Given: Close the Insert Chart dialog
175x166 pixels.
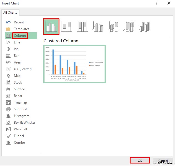Looking at the screenshot, I should pyautogui.click(x=169, y=3).
